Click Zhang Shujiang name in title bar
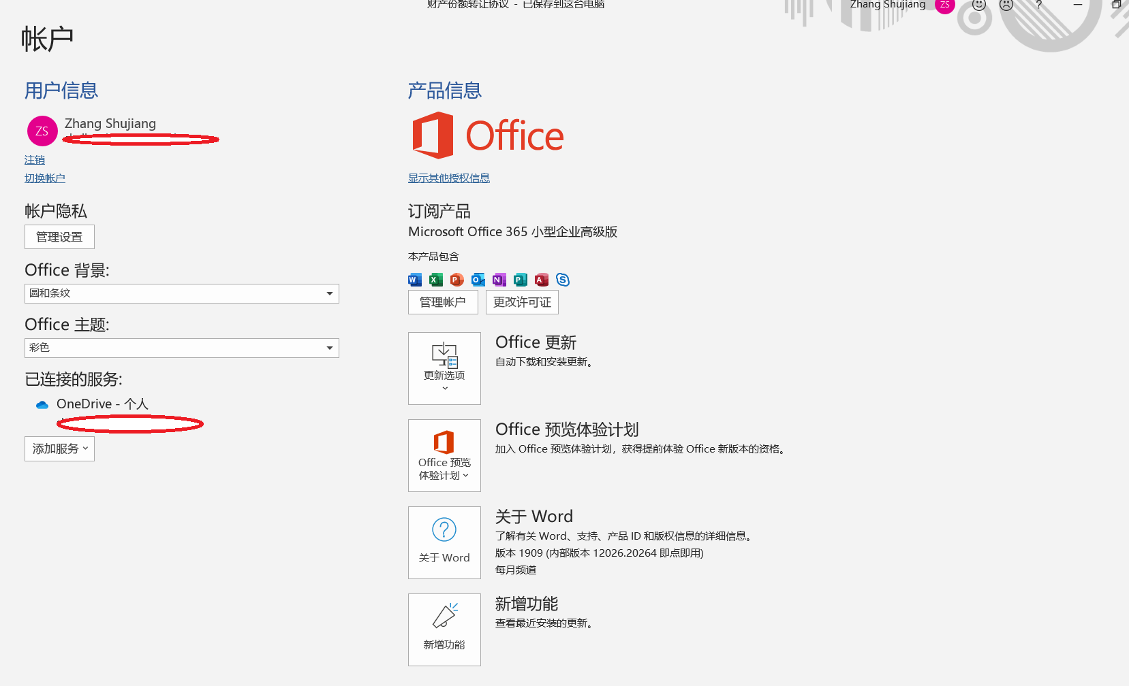The height and width of the screenshot is (686, 1129). point(888,5)
